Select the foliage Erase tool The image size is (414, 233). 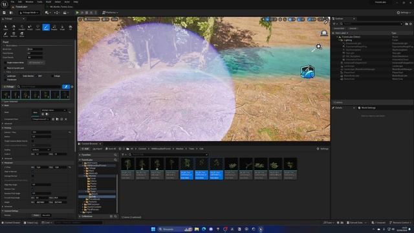pos(6,34)
